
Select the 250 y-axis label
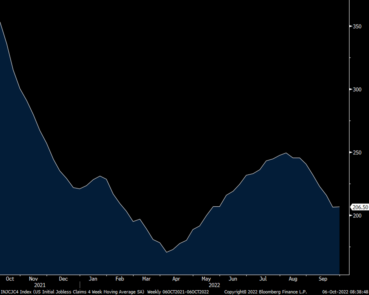pos(357,152)
